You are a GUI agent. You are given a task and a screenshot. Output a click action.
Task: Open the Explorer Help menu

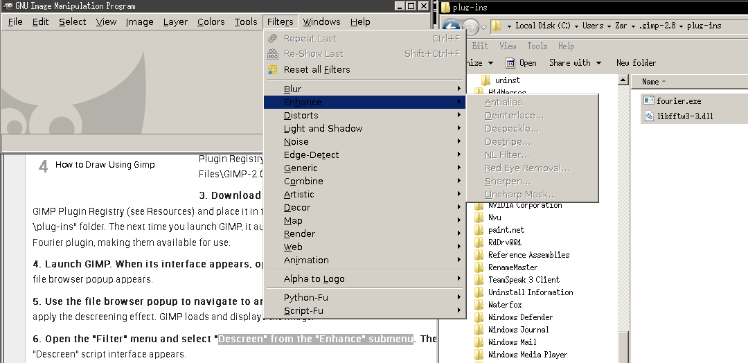tap(567, 46)
